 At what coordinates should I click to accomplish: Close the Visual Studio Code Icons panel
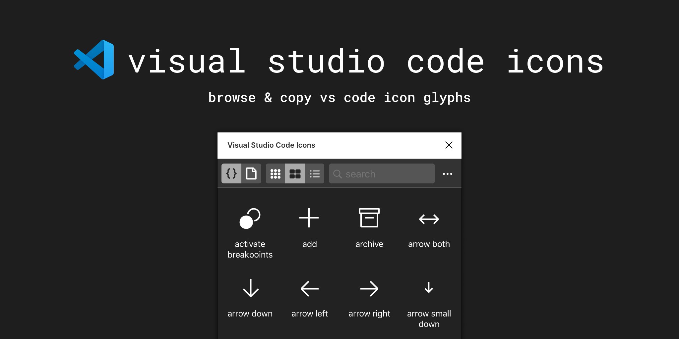pos(449,145)
